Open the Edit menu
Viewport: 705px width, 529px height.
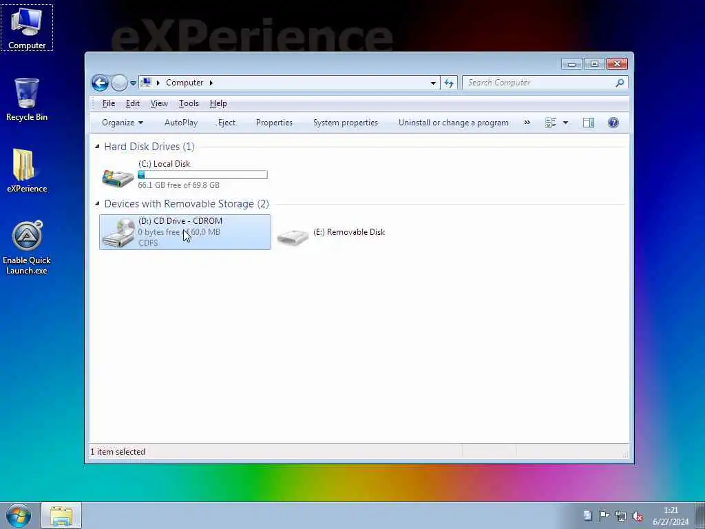(133, 103)
